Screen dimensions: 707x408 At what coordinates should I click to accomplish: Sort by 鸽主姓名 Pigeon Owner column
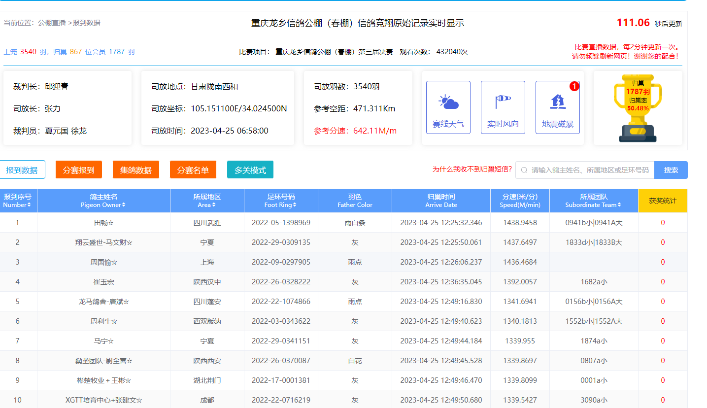124,205
